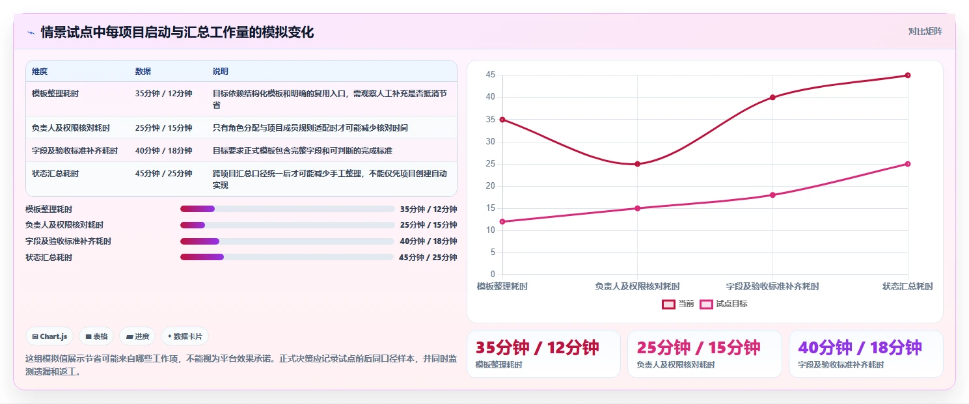Click the description starting 只有角色分配
The height and width of the screenshot is (404, 969).
pyautogui.click(x=332, y=128)
